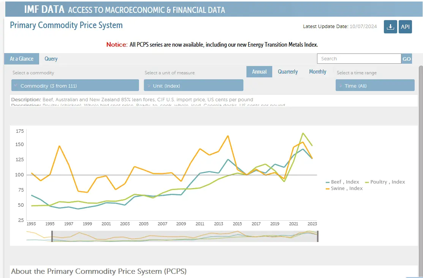Expand the Unit (Index) dropdown

193,86
